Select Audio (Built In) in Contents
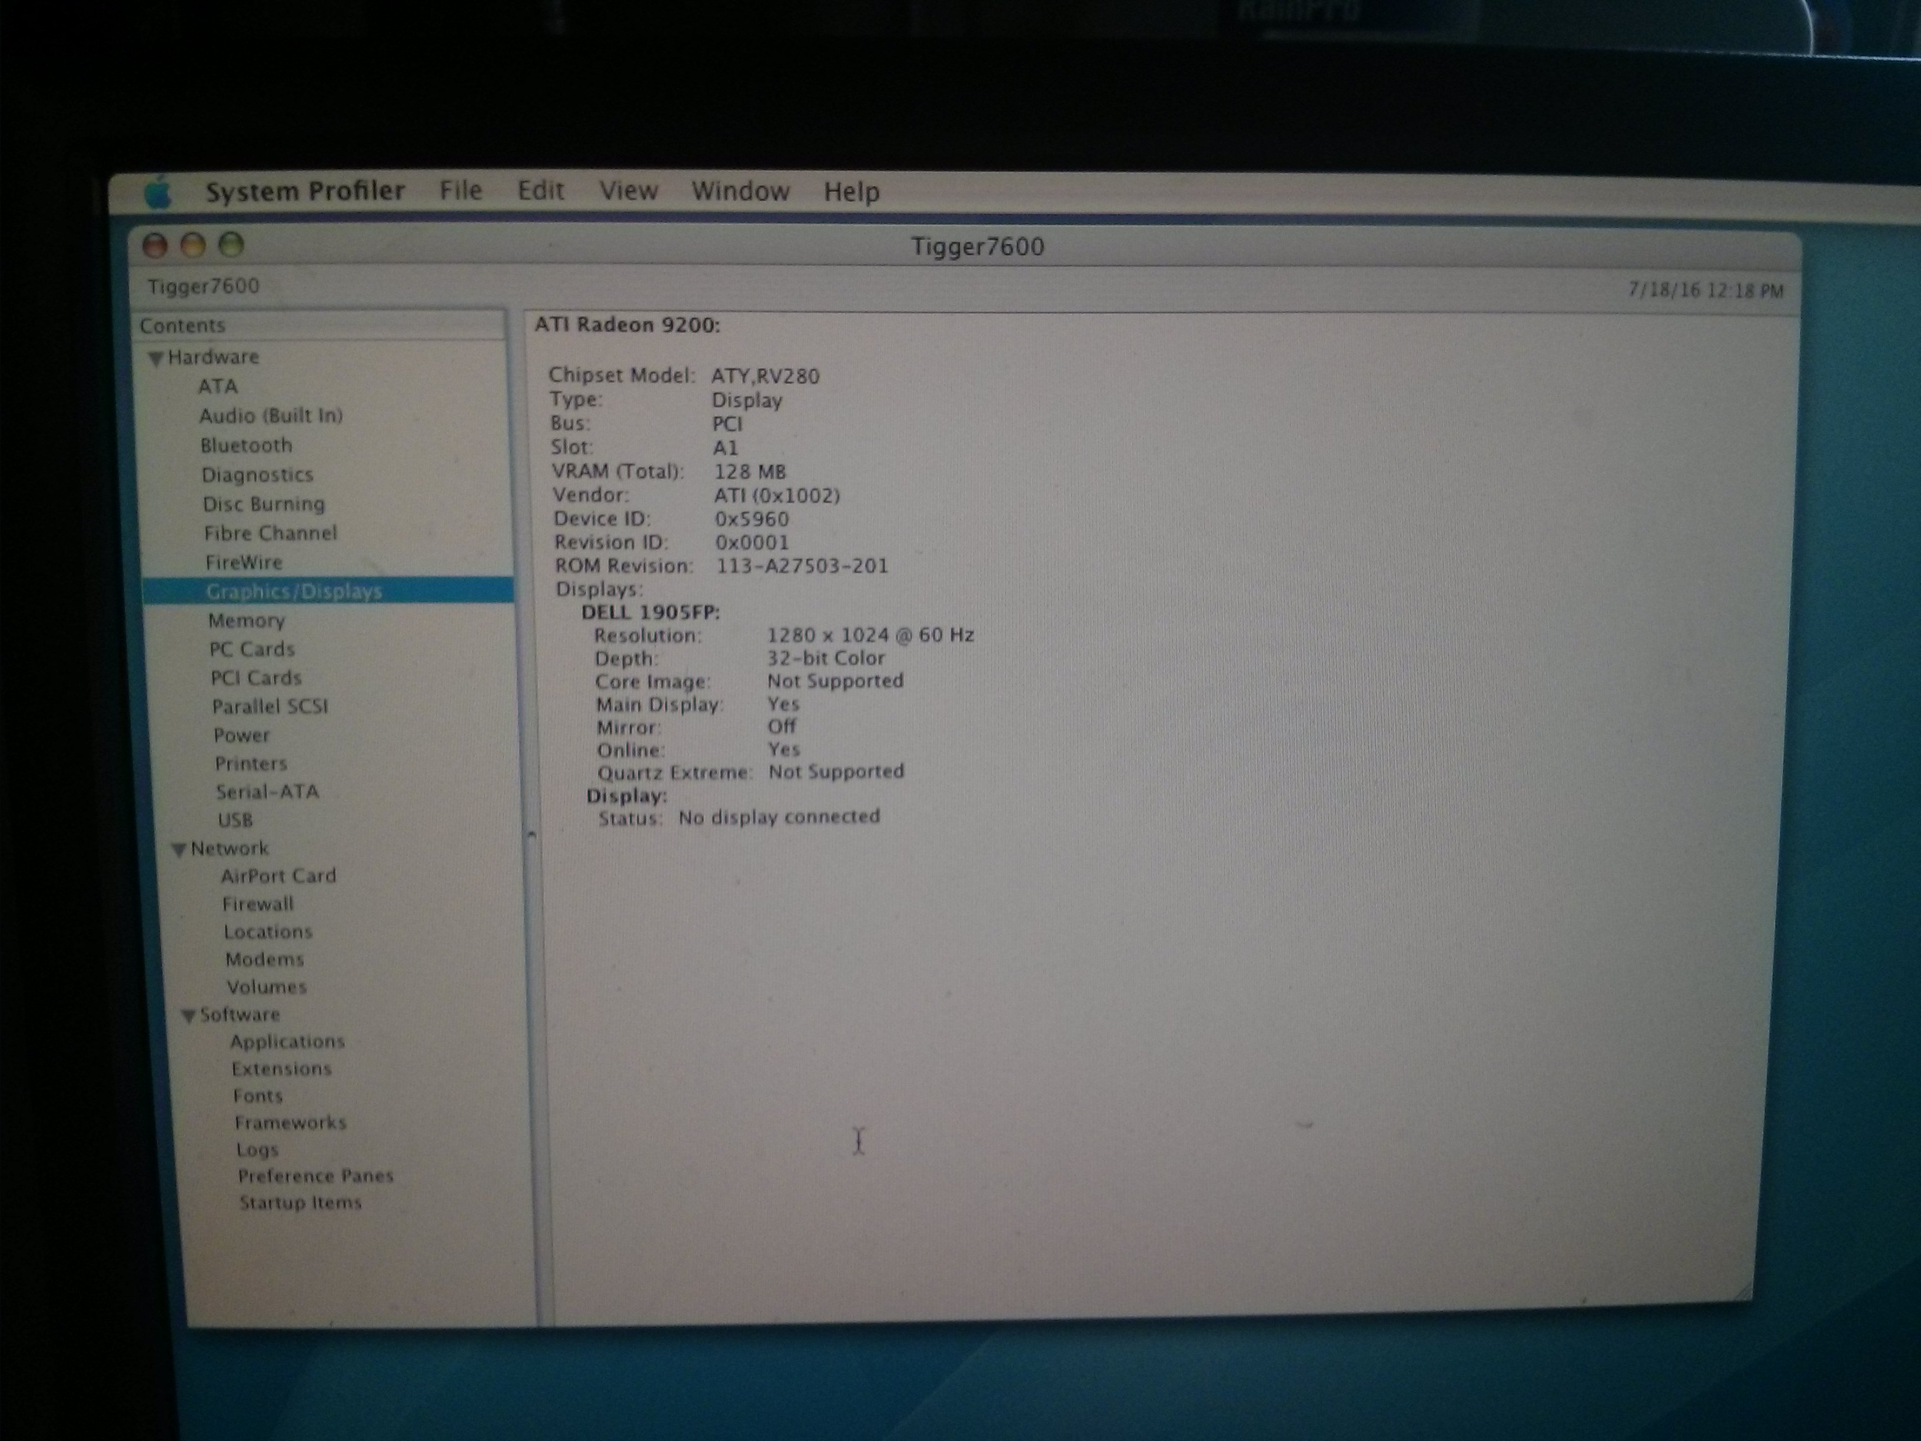The width and height of the screenshot is (1921, 1441). click(x=271, y=416)
